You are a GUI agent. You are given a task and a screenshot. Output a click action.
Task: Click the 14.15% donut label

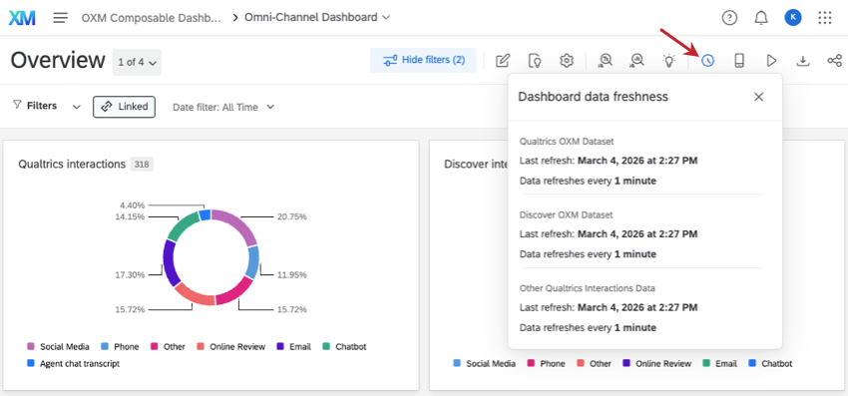(130, 216)
